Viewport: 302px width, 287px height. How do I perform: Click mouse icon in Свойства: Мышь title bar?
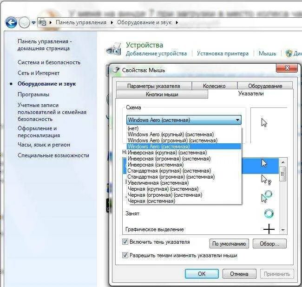[116, 70]
